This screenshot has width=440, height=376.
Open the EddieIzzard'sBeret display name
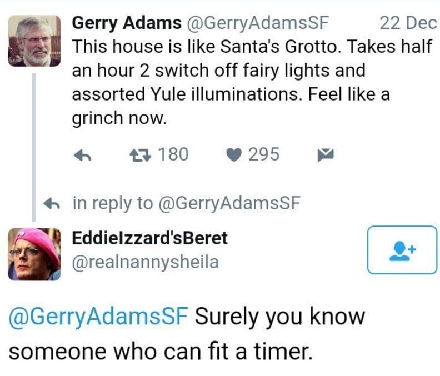click(x=150, y=238)
